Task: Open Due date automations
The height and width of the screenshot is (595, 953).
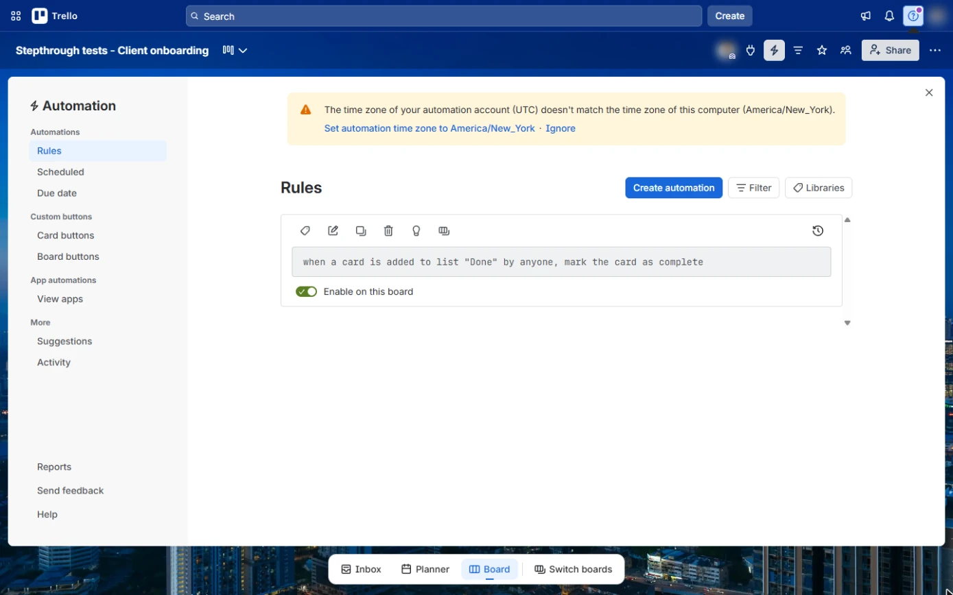Action: (97, 193)
